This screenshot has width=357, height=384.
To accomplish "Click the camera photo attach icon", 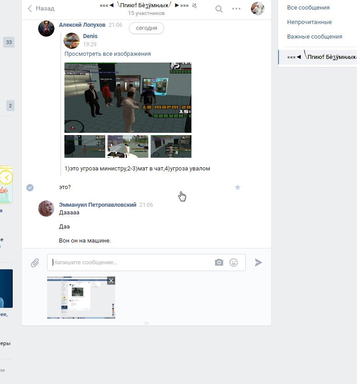I will (219, 262).
